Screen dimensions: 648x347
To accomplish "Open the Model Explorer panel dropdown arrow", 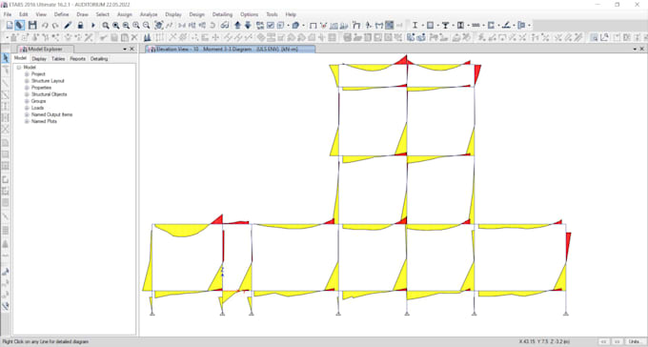I will click(x=125, y=50).
